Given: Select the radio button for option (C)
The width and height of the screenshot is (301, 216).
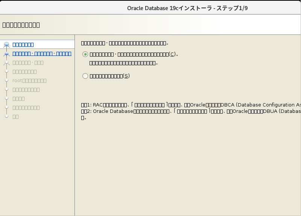Looking at the screenshot, I should 85,54.
